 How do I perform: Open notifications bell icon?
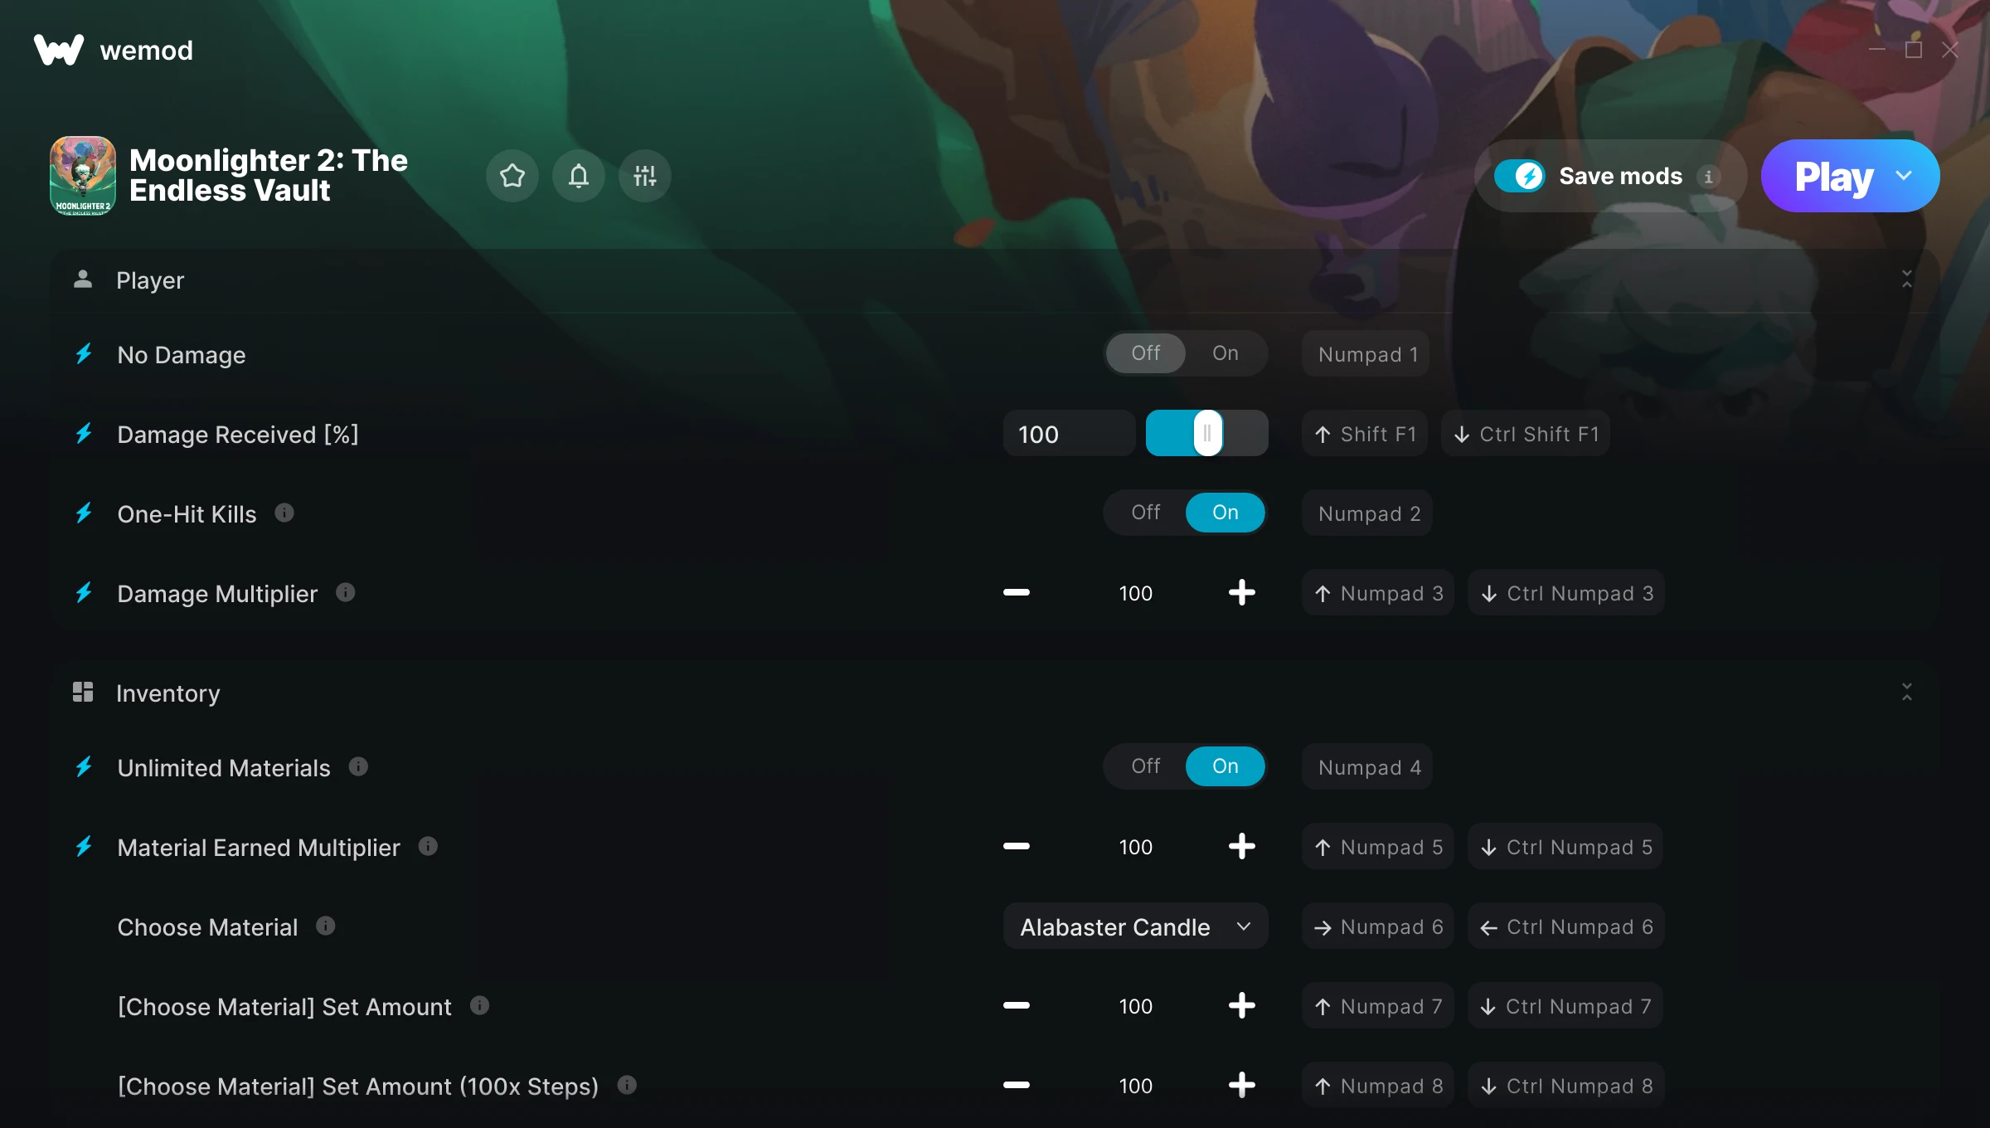click(x=579, y=176)
